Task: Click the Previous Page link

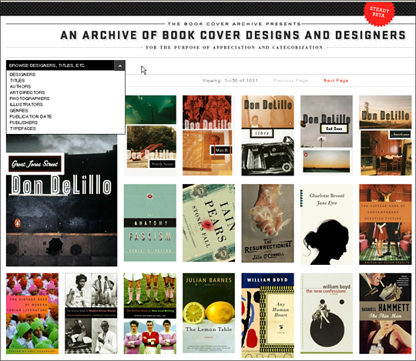Action: point(290,81)
